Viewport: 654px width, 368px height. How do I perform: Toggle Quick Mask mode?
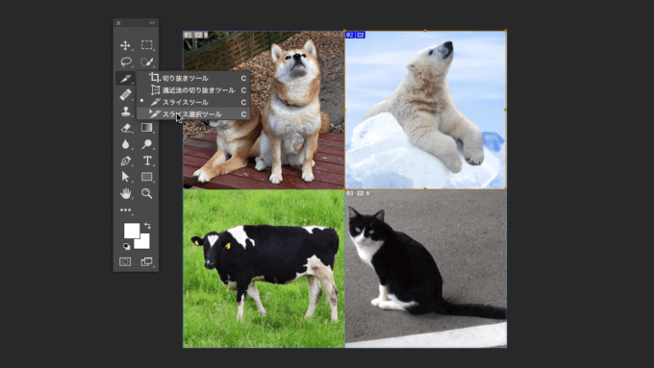point(125,261)
